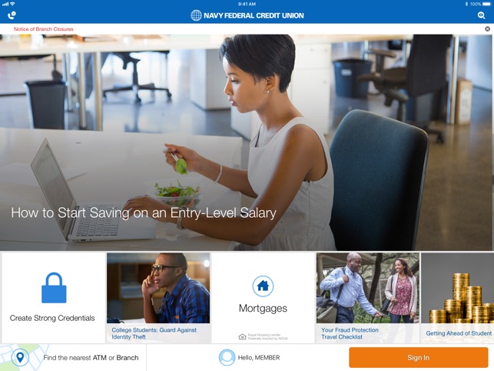The height and width of the screenshot is (371, 494).
Task: Open the College Students identity theft article
Action: pos(158,297)
